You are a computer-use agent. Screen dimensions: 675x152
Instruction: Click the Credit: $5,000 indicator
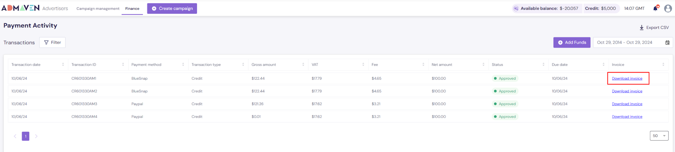tap(600, 8)
